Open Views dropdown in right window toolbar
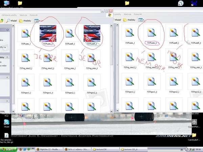The width and height of the screenshot is (203, 152). pyautogui.click(x=141, y=20)
